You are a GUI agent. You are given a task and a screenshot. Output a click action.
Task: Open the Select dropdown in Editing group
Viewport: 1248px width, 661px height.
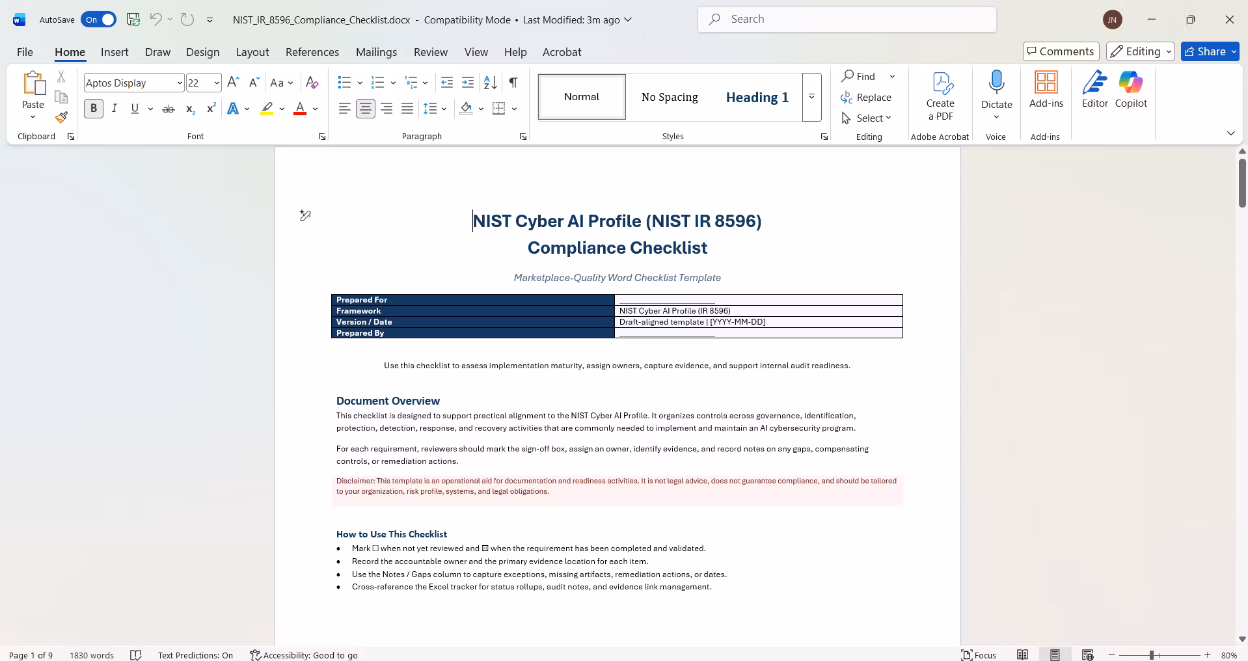(867, 118)
